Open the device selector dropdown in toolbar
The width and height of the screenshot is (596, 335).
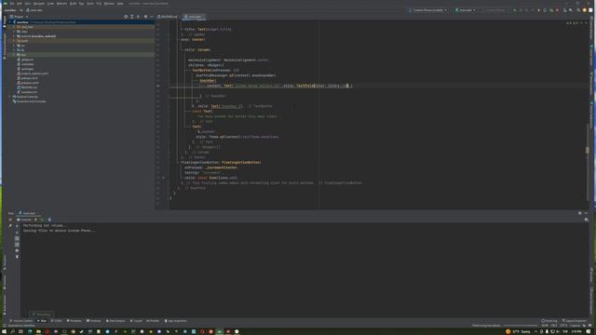[x=428, y=10]
